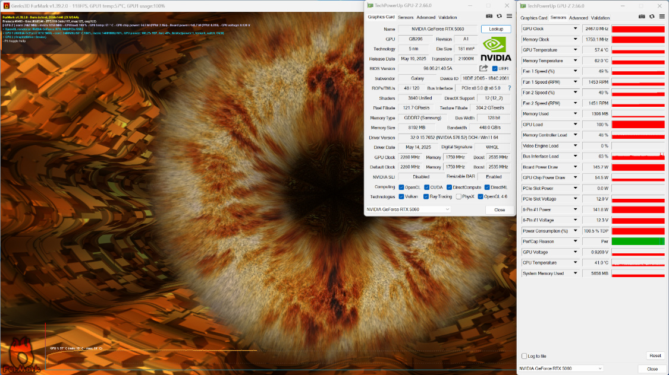Click the Bus Interface Load graph

click(x=638, y=156)
